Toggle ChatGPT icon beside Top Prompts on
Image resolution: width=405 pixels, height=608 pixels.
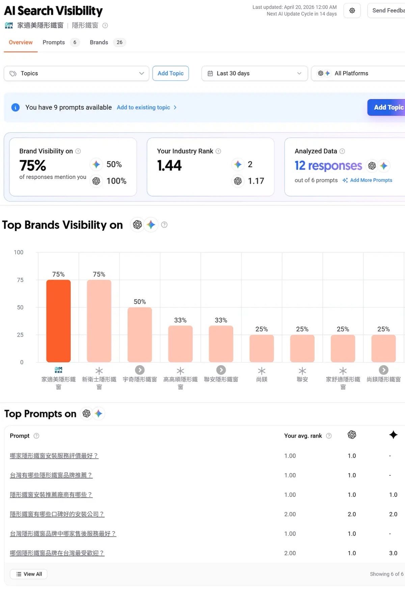(x=87, y=413)
